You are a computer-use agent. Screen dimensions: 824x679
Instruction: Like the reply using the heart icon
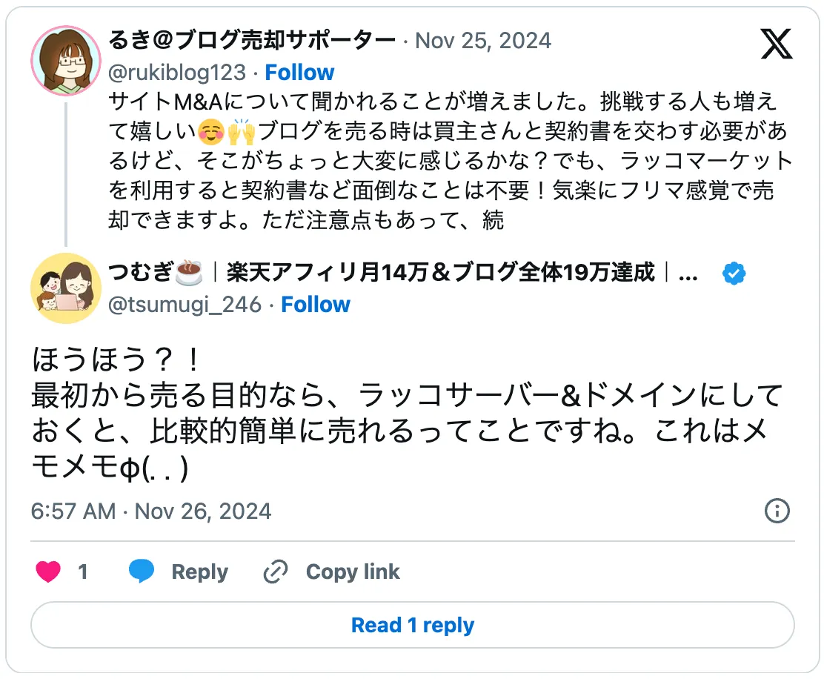point(47,572)
